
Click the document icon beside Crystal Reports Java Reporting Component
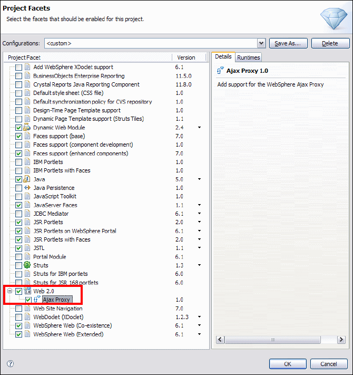[x=27, y=84]
